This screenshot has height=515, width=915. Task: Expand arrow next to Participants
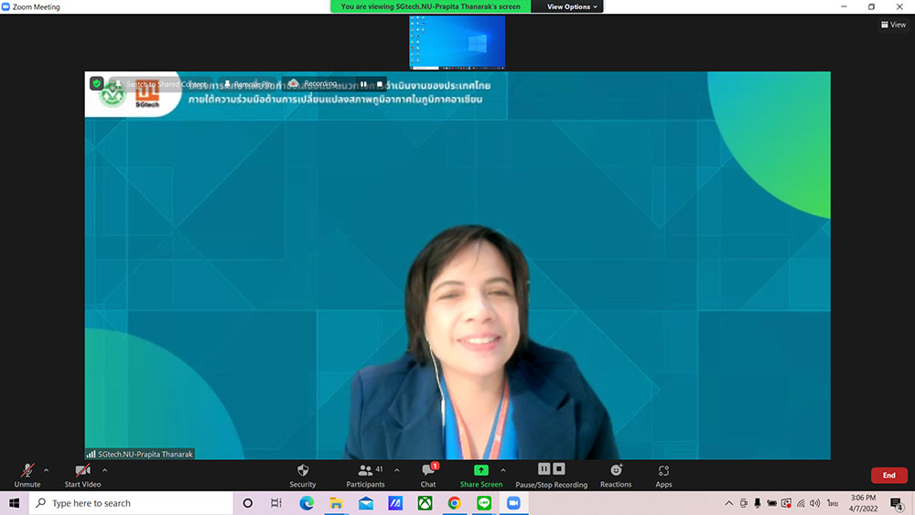[397, 470]
